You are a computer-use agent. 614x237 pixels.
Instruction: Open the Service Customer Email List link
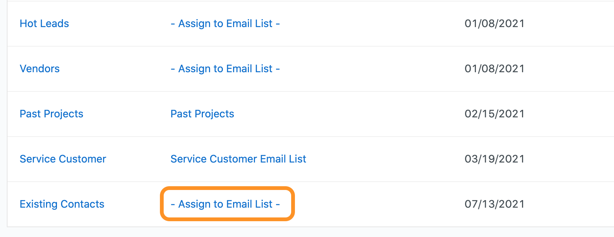[x=238, y=159]
